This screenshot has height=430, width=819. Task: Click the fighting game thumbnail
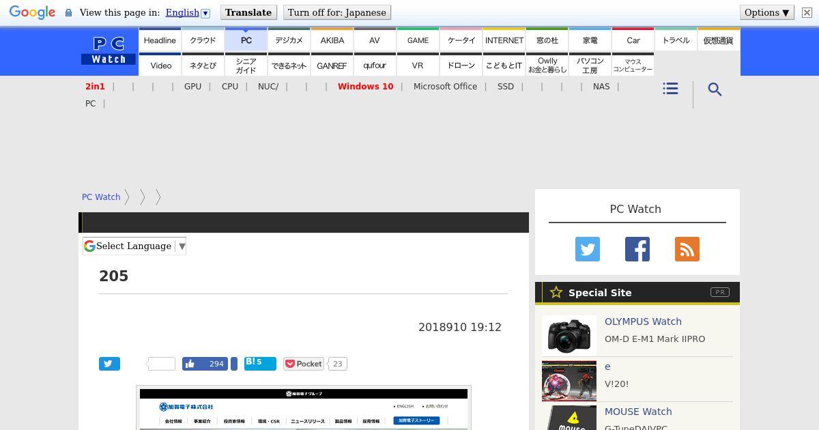[569, 381]
